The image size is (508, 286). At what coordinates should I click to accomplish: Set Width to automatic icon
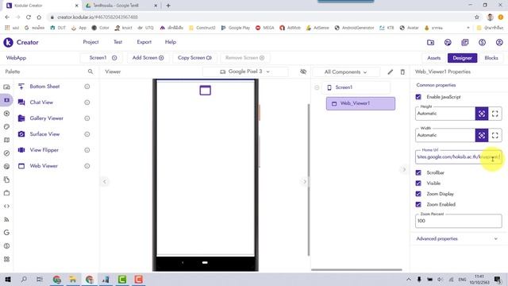pos(482,135)
